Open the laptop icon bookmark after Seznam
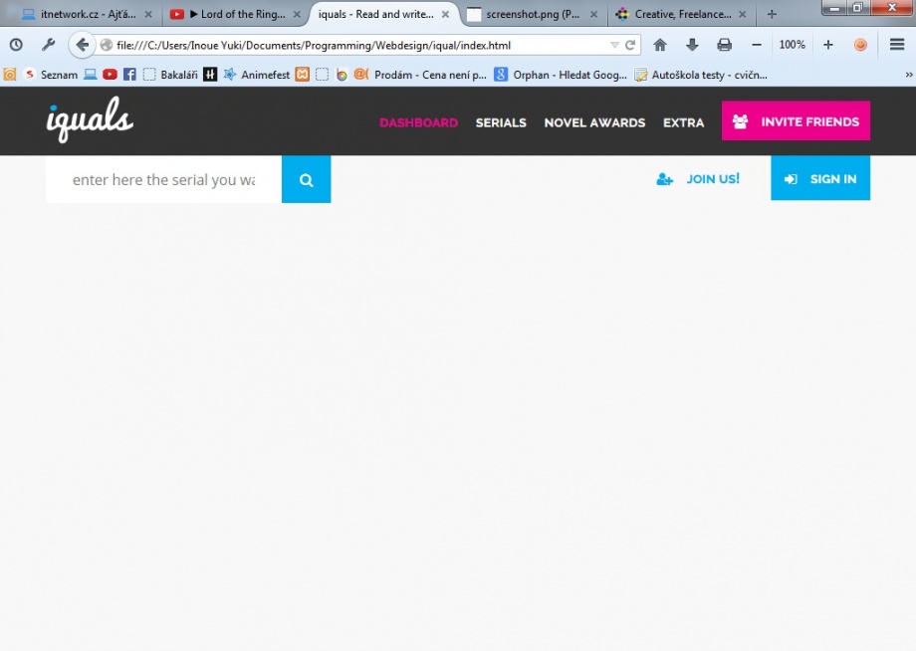Screen dimensions: 916x651 [x=90, y=75]
